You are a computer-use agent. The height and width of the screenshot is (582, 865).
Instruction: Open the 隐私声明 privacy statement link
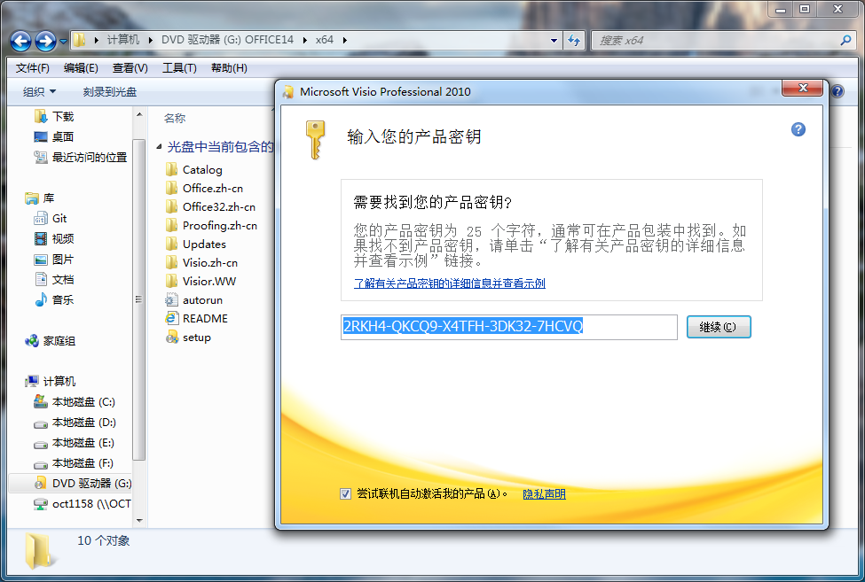[x=544, y=494]
